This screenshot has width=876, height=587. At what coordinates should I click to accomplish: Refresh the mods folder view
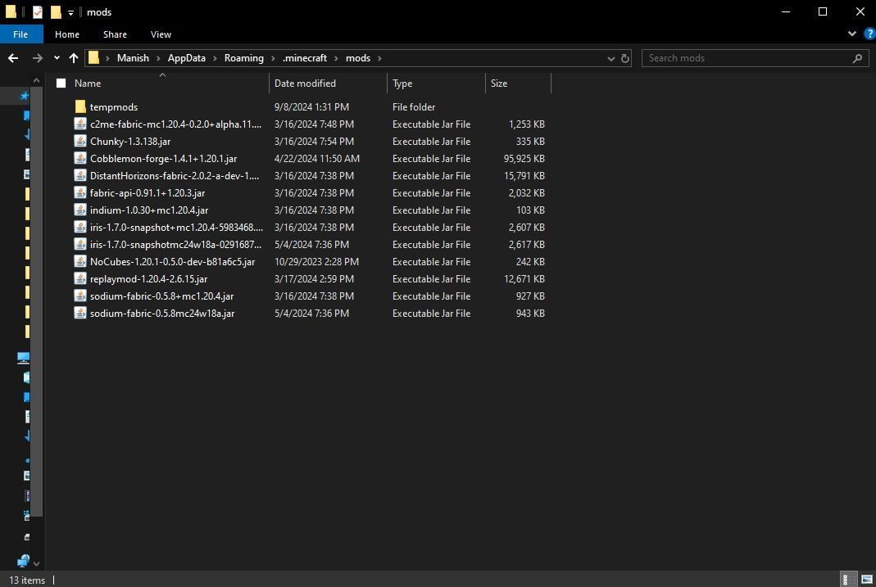[x=625, y=58]
